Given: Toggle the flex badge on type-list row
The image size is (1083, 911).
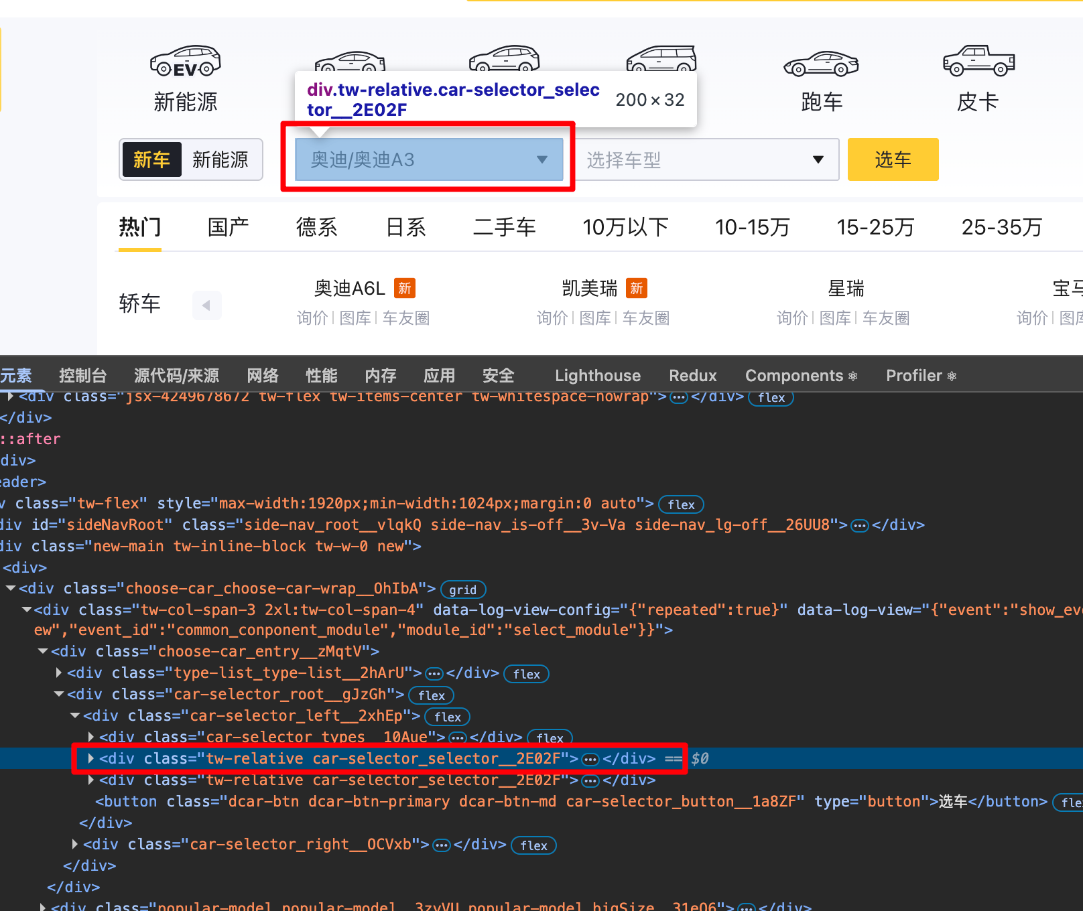Looking at the screenshot, I should pos(527,674).
